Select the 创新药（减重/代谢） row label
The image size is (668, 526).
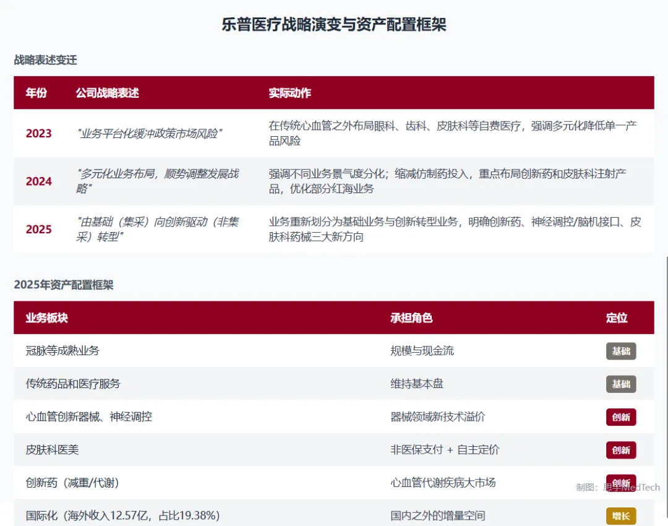coord(72,483)
